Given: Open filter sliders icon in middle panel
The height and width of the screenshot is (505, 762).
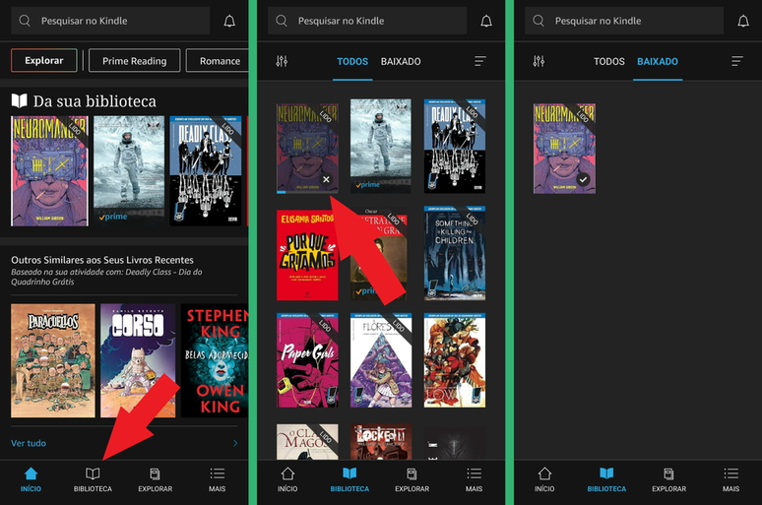Looking at the screenshot, I should pyautogui.click(x=282, y=61).
